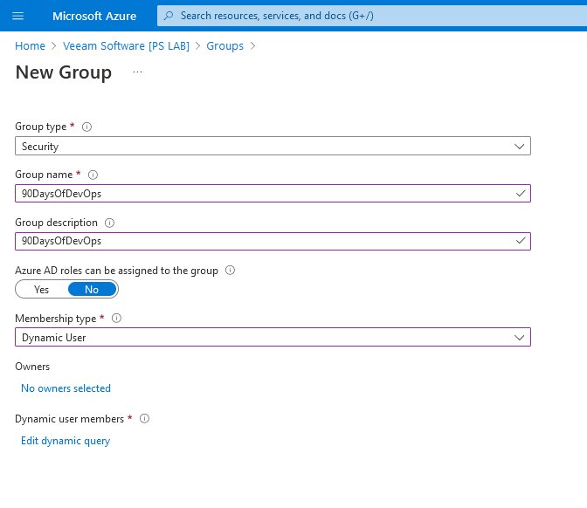Focus the Group description input field

point(262,241)
